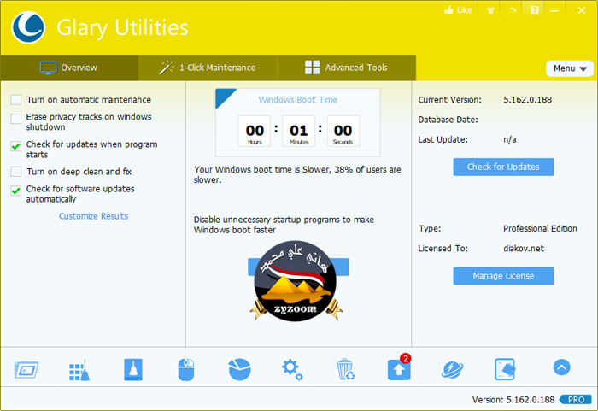Minimize the Glary Utilities window
The image size is (598, 411).
(x=554, y=11)
